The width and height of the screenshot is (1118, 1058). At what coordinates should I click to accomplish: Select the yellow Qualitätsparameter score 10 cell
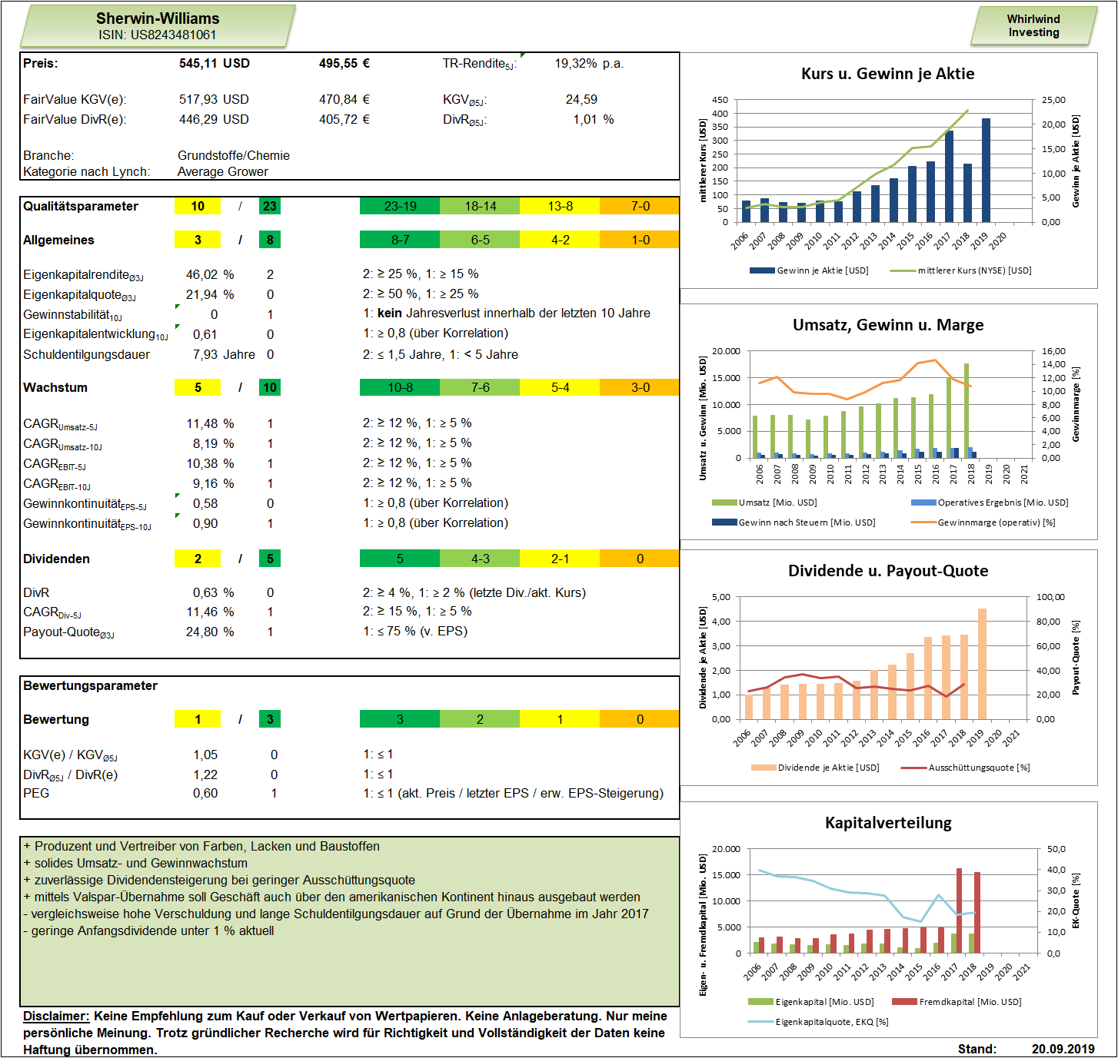(198, 206)
